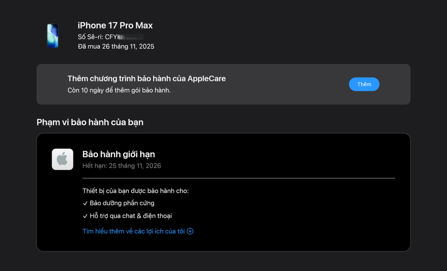Click the Hết hạn: 25 tháng 11, 2026 text
Viewport: 447px width, 271px height.
122,166
